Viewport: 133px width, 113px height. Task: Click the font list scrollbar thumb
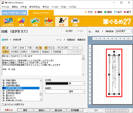[41, 94]
